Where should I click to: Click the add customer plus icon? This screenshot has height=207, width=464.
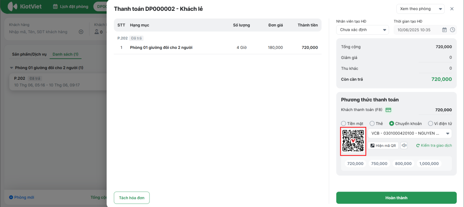(81, 32)
